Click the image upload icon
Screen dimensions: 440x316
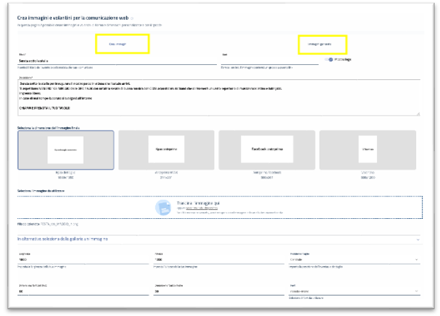(163, 207)
